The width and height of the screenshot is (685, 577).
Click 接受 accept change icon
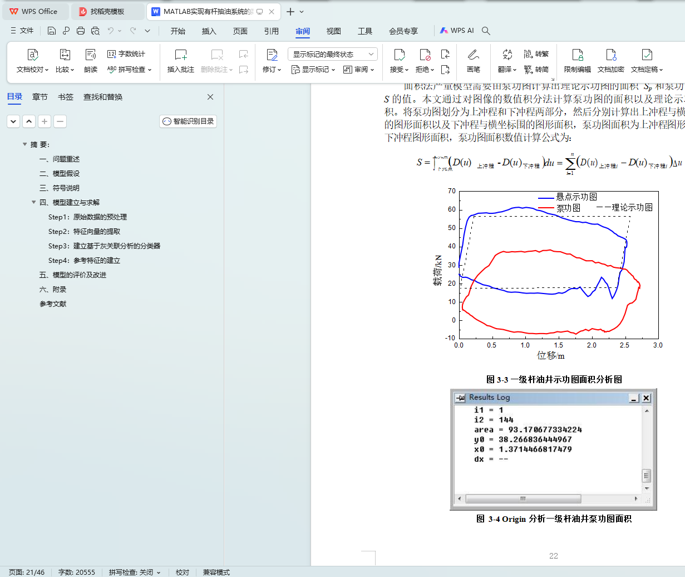tap(400, 55)
